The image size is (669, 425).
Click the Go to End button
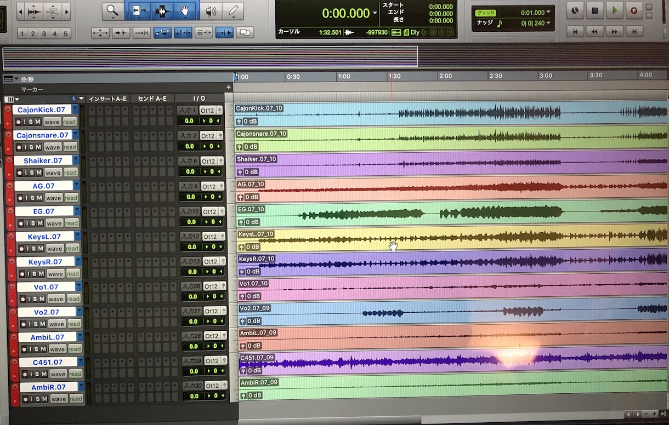634,32
